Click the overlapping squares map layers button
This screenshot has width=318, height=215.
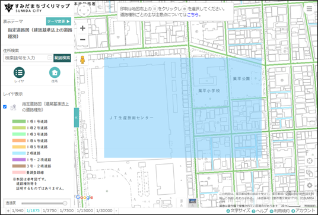pyautogui.click(x=310, y=173)
